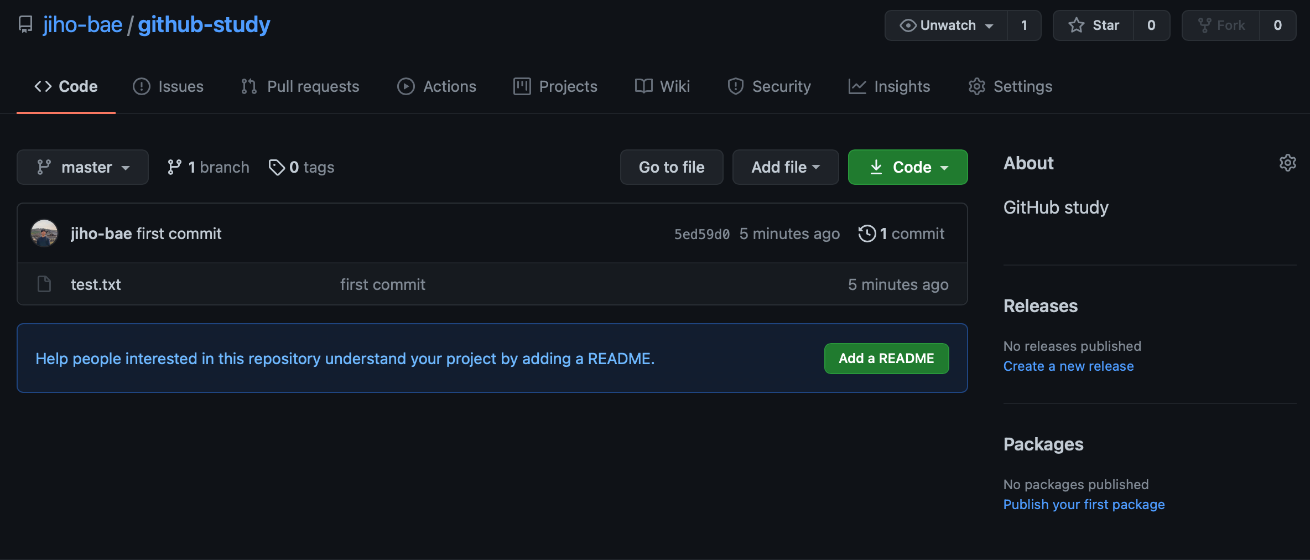Click jiho-bae author name in commit row
Viewport: 1310px width, 560px height.
[x=101, y=234]
